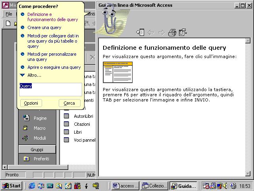Open the File menu in Access
Screen dimensions: 254x191
tap(9, 14)
